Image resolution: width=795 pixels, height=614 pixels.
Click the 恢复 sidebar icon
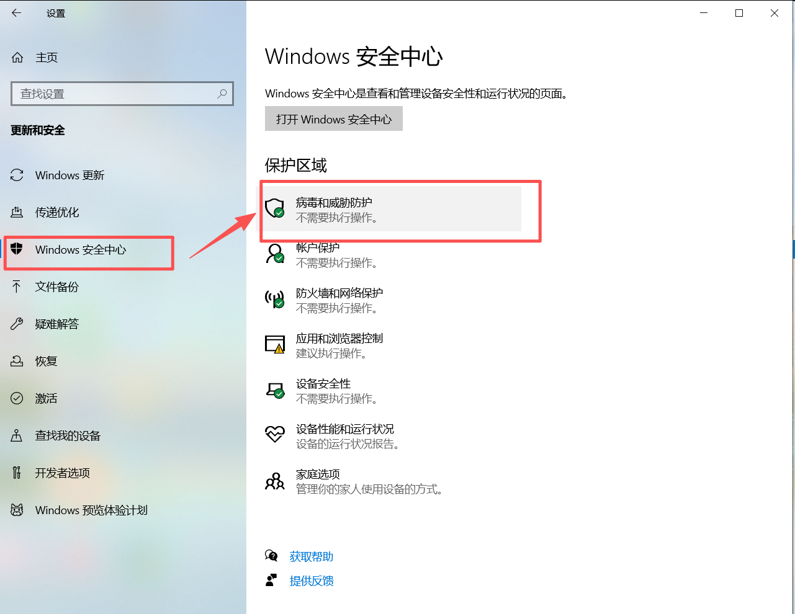click(17, 361)
